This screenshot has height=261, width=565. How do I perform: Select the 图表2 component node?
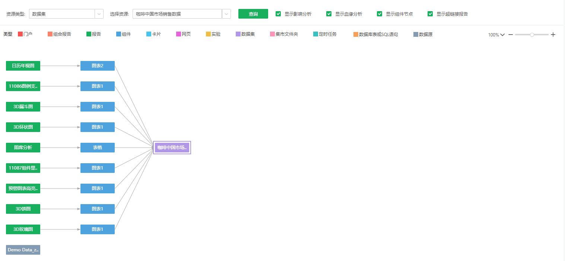(x=98, y=66)
